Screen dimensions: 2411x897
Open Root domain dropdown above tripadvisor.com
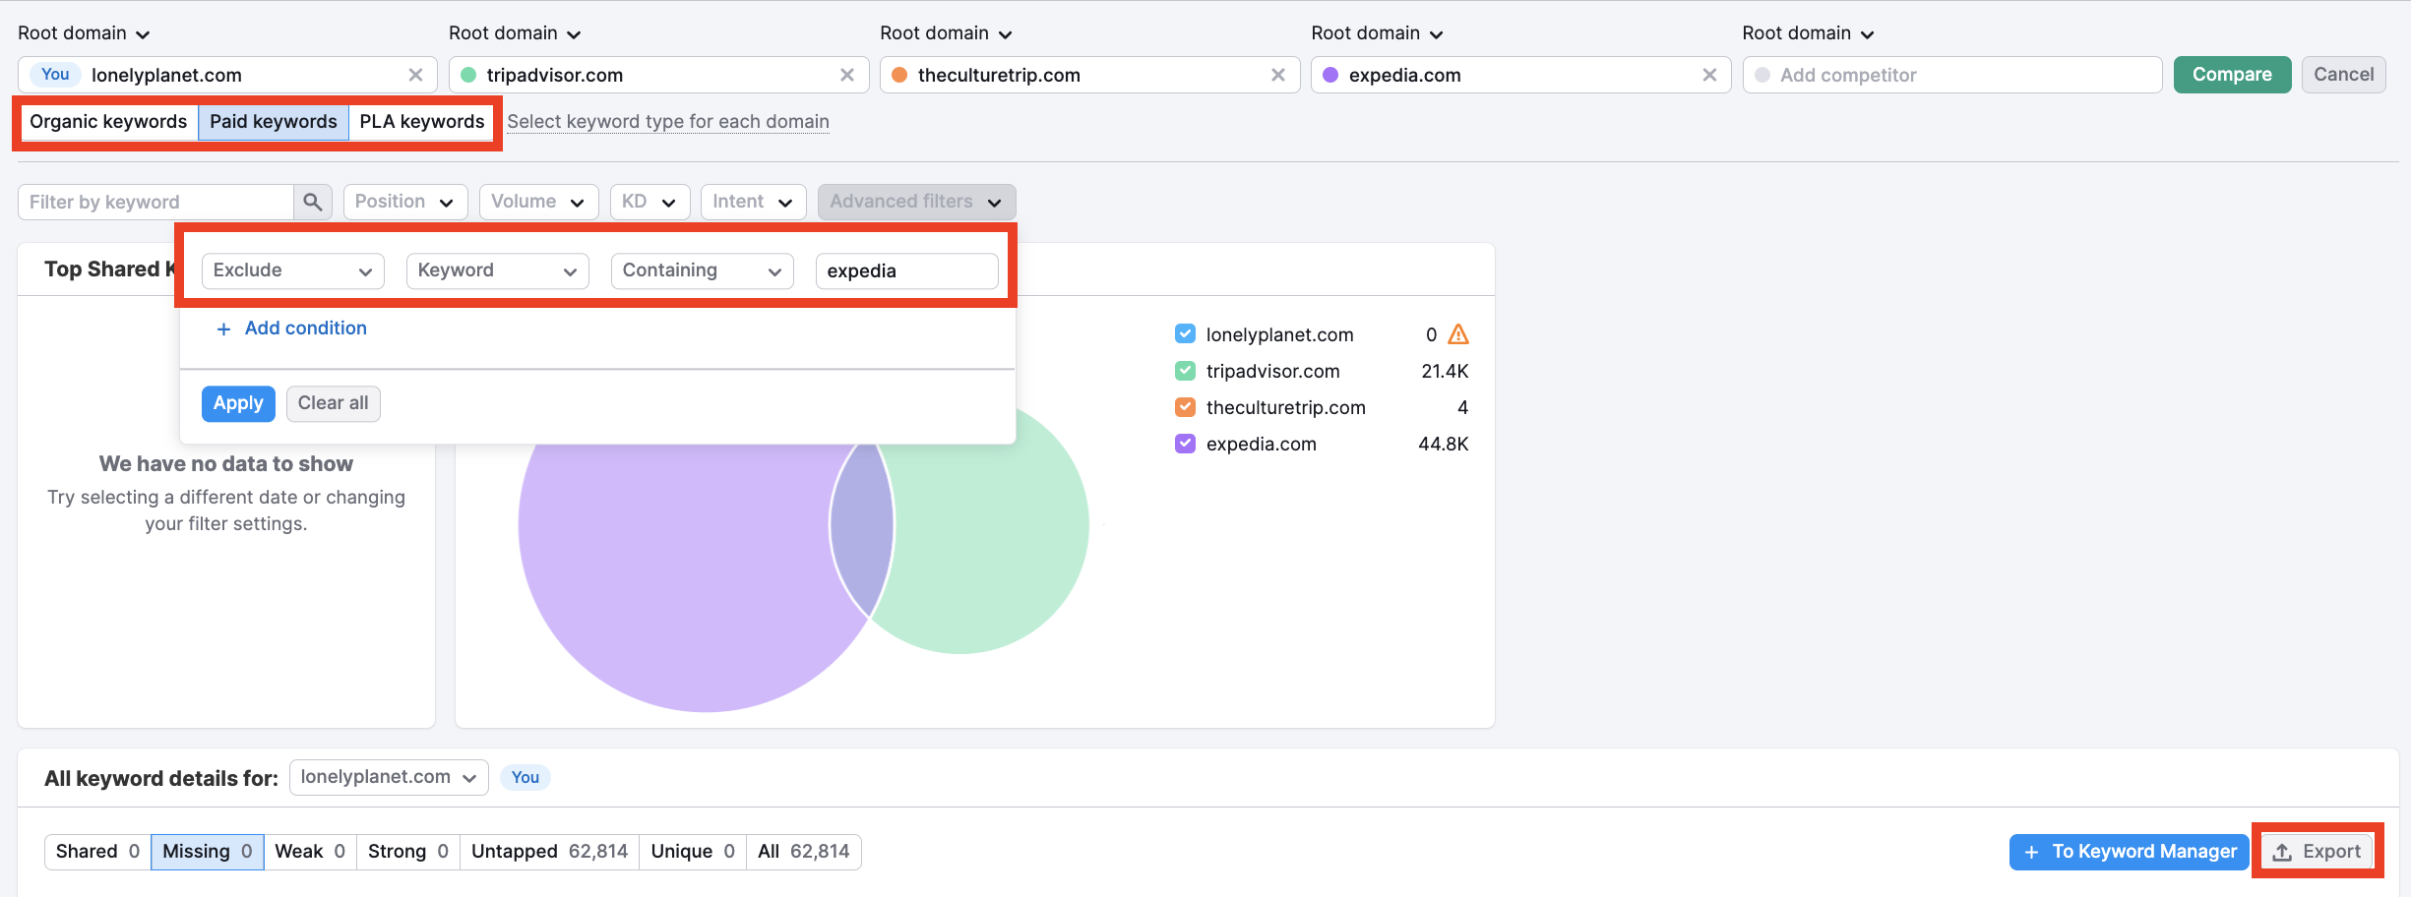[515, 33]
